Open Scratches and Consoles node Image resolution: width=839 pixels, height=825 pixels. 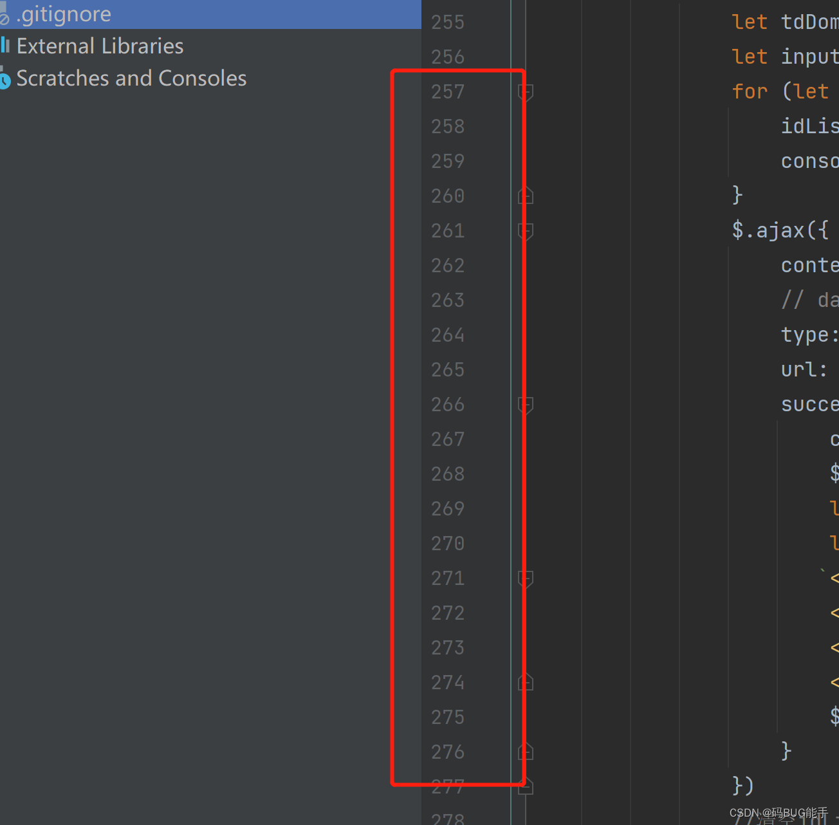[132, 79]
